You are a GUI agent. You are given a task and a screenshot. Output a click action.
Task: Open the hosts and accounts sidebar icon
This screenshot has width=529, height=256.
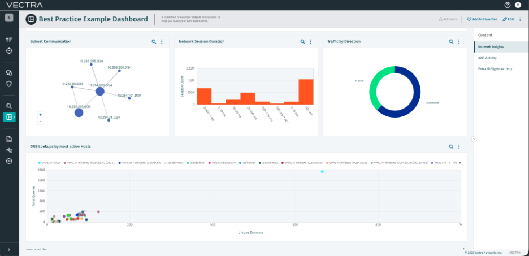tap(9, 73)
